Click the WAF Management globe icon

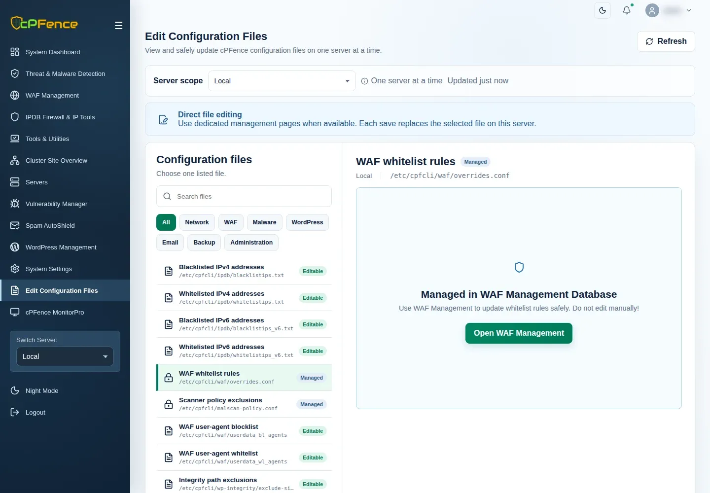tap(15, 95)
